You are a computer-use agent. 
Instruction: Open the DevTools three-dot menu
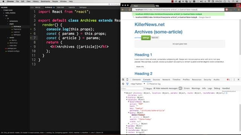pos(234,79)
